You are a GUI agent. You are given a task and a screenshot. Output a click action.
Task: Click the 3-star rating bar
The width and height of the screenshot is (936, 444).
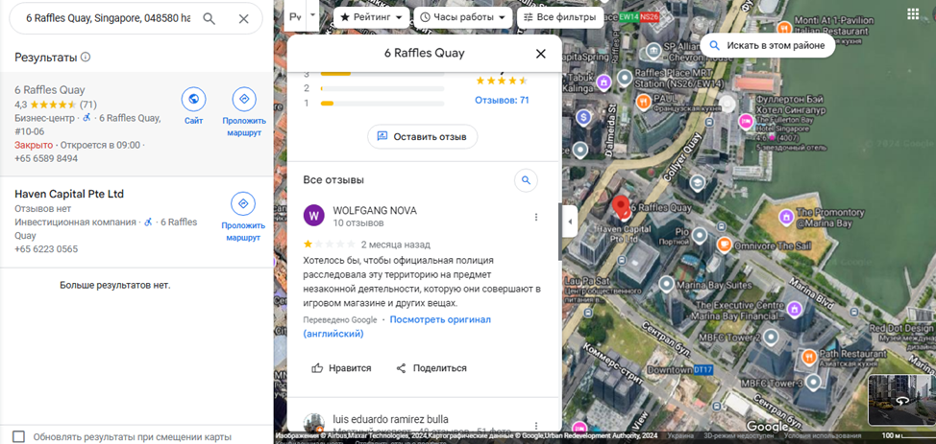point(382,74)
